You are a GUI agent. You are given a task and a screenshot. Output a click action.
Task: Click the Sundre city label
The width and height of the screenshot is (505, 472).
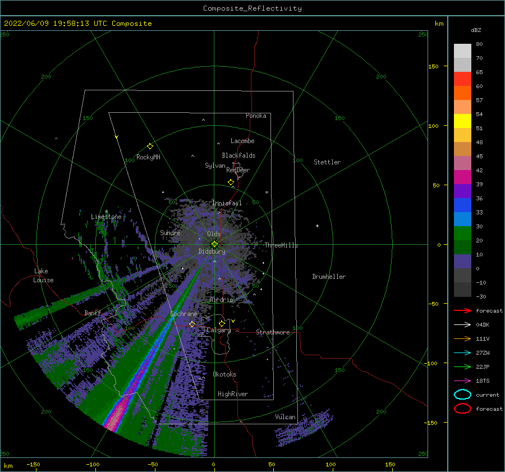click(x=170, y=232)
